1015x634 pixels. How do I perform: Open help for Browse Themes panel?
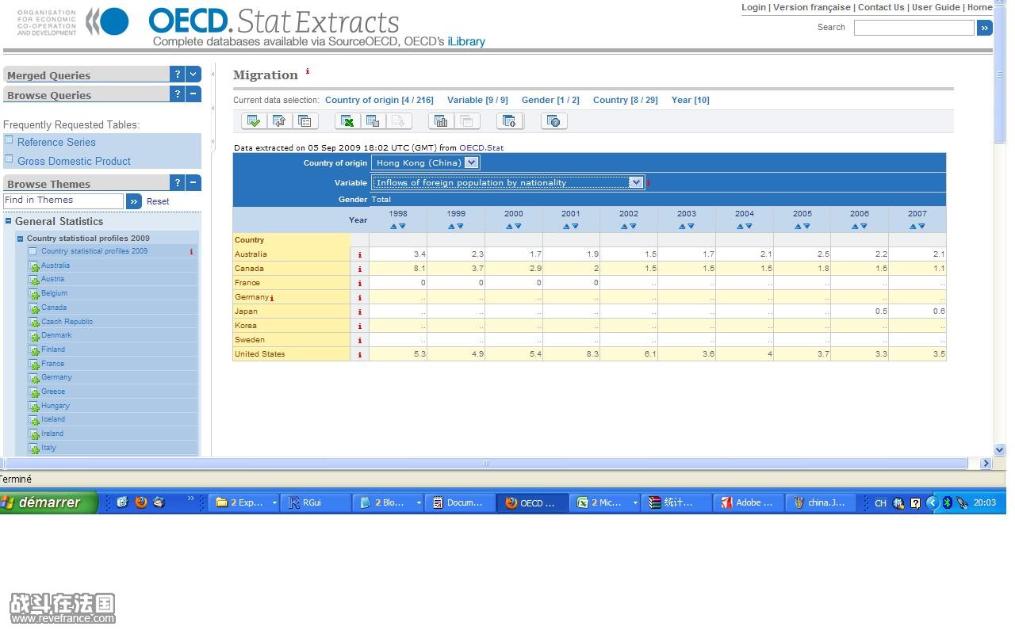(178, 183)
